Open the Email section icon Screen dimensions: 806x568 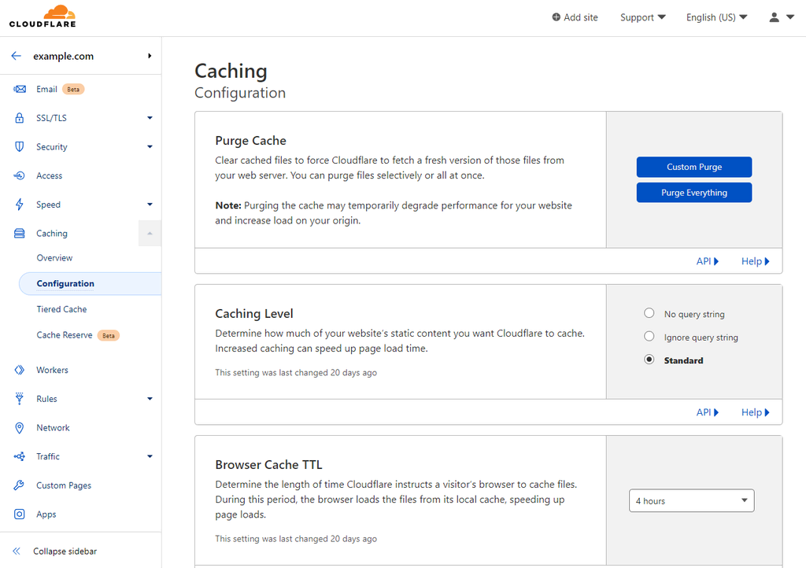20,89
